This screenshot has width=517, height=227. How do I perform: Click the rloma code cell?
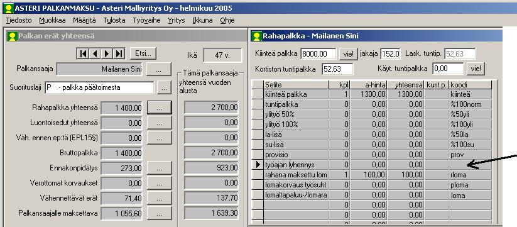pyautogui.click(x=470, y=175)
